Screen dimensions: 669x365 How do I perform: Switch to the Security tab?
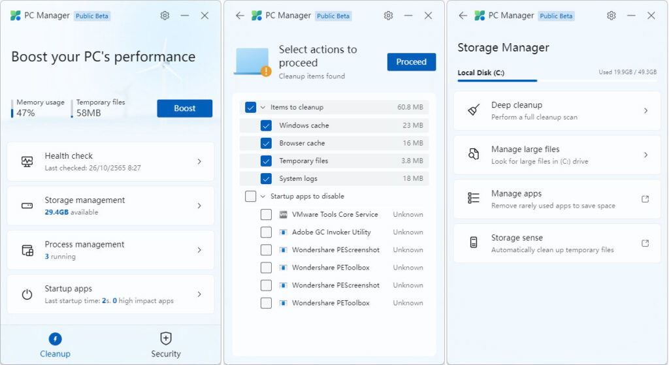pos(165,345)
